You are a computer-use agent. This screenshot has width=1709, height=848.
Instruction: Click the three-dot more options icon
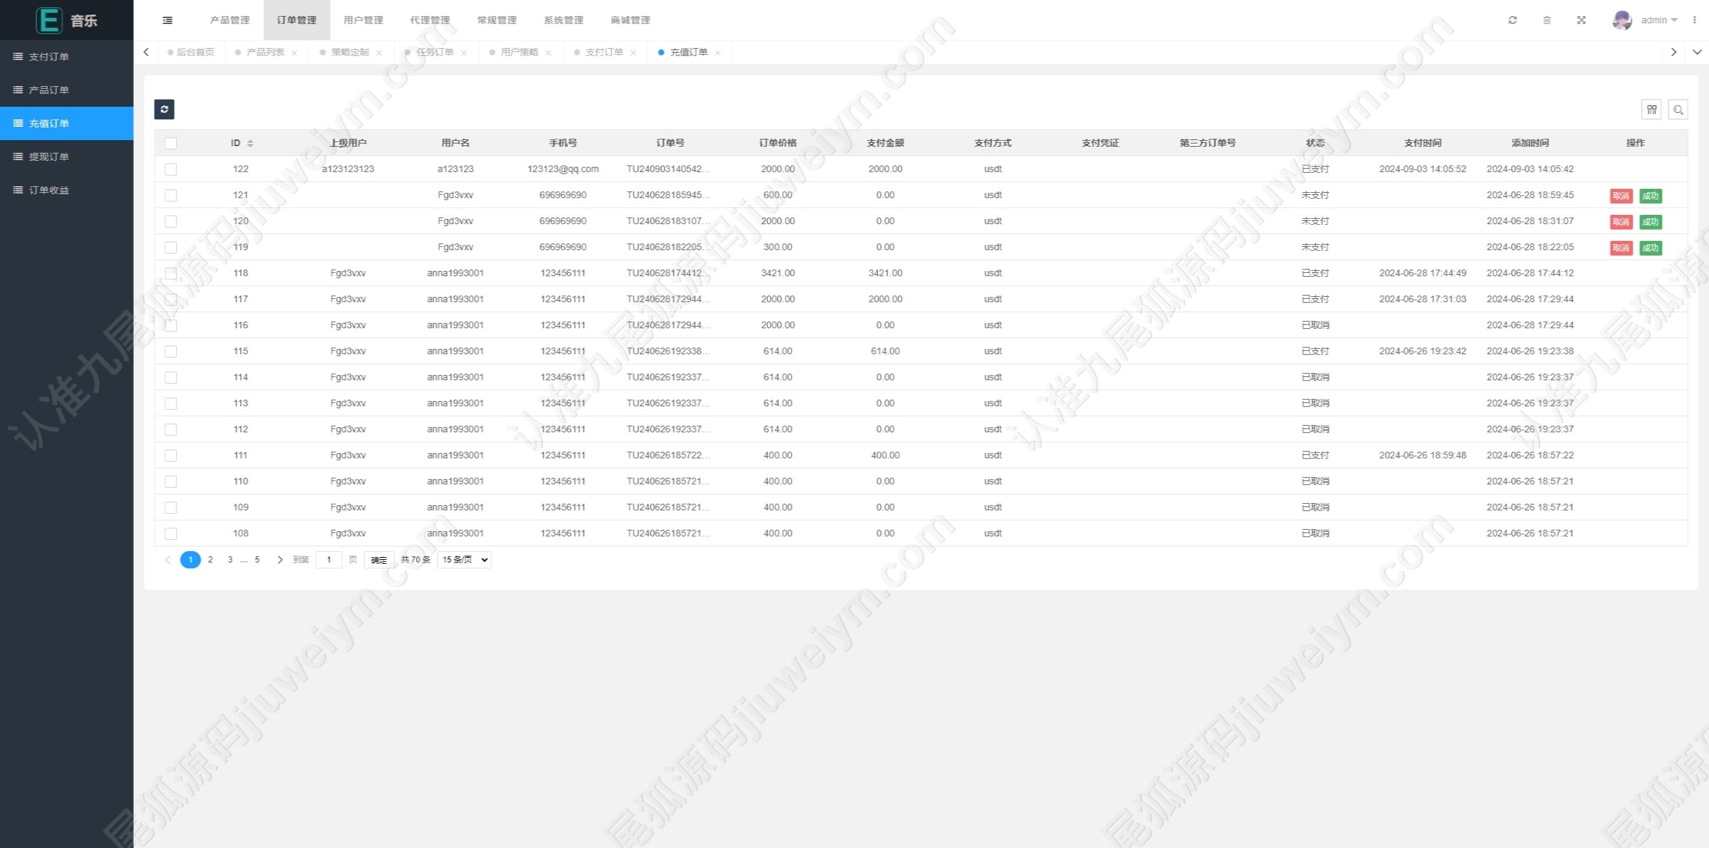point(1694,20)
